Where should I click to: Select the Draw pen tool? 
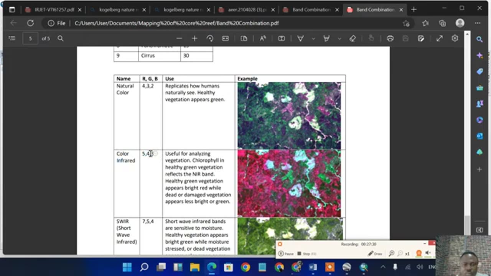coord(300,38)
